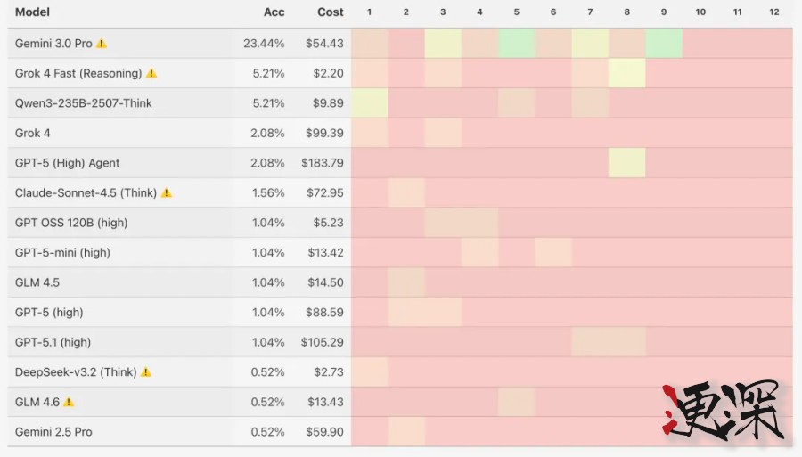Click warning icon next to Gemini 3.0 Pro
Screen dimensions: 802x457
click(102, 44)
